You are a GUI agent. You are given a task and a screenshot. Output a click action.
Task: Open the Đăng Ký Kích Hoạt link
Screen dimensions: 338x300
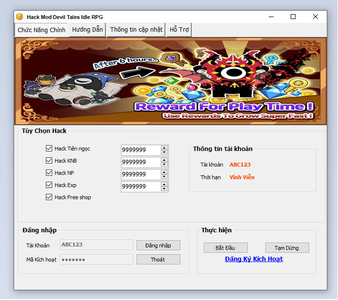[254, 259]
